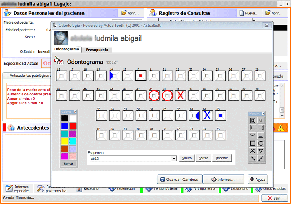Click tooth 18 in the odontogram

pos(61,75)
